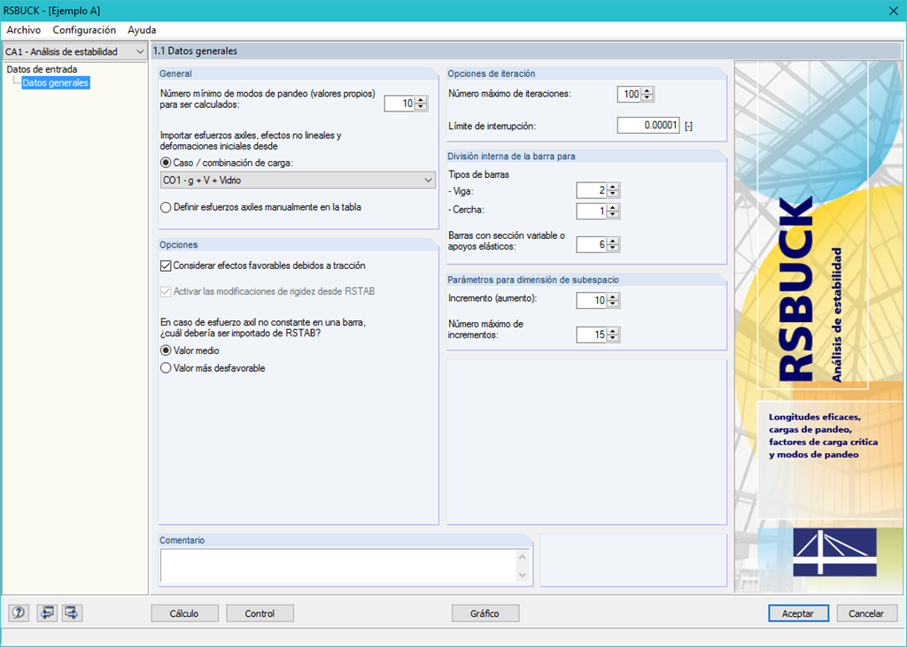Screen dimensions: 907x647
Task: Increase Cercha division value
Action: click(613, 208)
